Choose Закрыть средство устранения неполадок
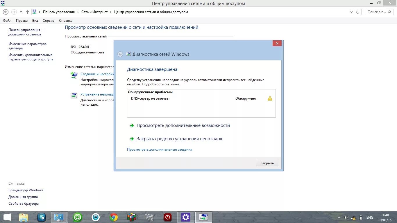Viewport: 397px width, 223px height. click(x=179, y=139)
